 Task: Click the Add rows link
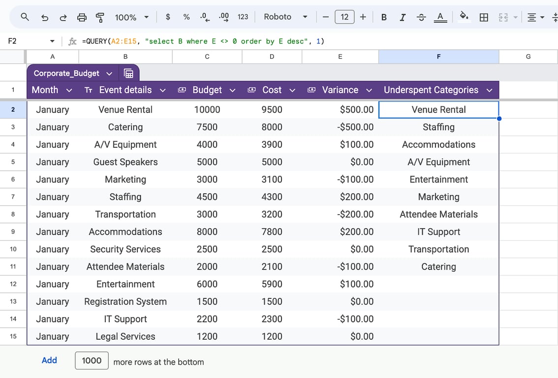tap(49, 361)
